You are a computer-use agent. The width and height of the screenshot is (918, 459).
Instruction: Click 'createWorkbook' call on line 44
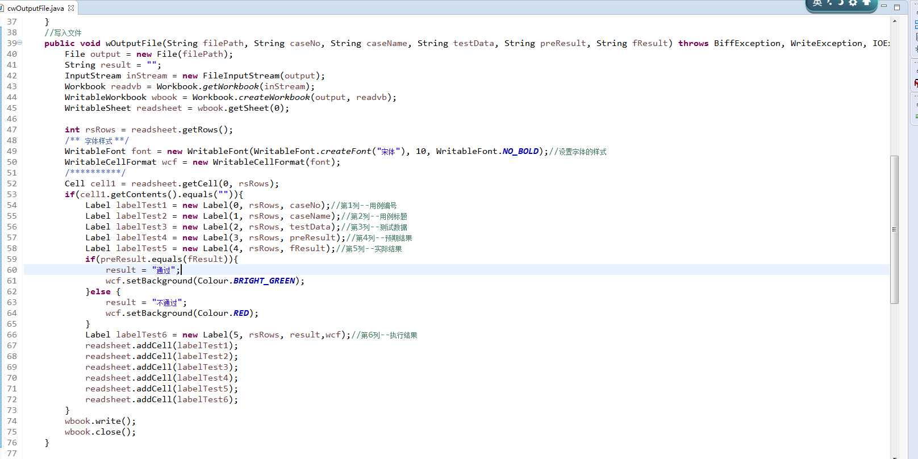pos(274,97)
